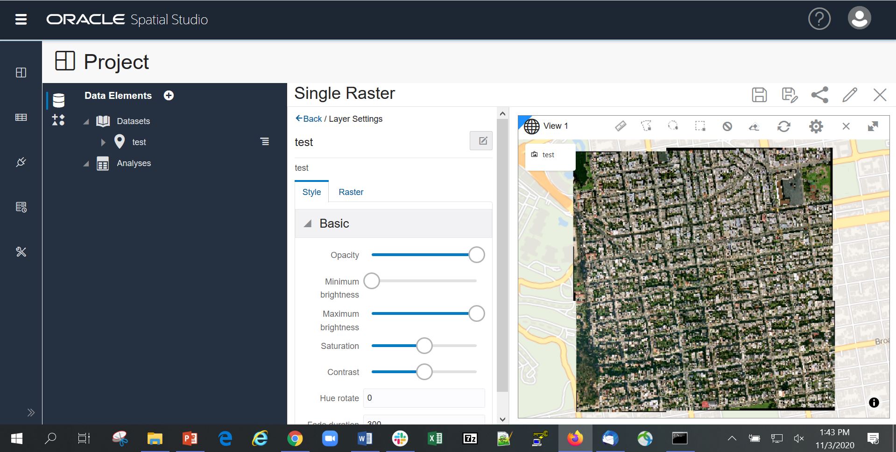Open the hamburger navigation menu
Screen dimensions: 896x452
[21, 20]
